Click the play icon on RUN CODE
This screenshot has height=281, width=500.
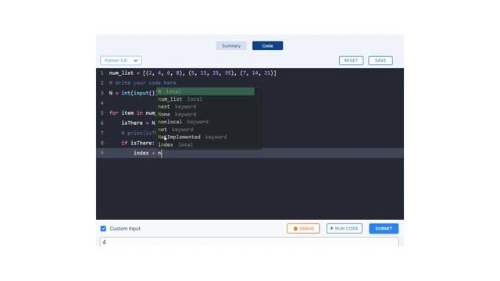(x=331, y=229)
